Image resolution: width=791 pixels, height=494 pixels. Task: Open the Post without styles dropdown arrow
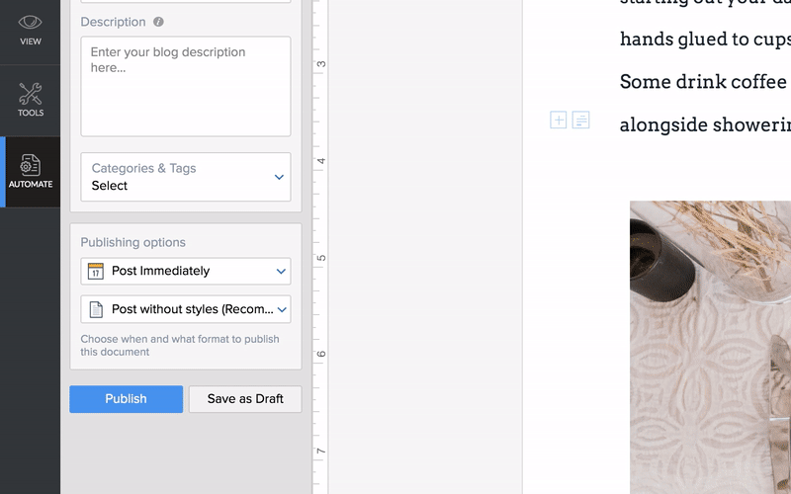tap(281, 309)
